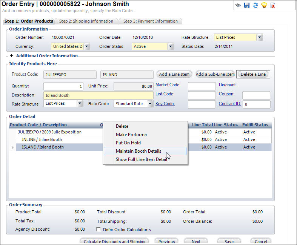Image resolution: width=297 pixels, height=245 pixels.
Task: Choose Maintain Booth Details from context menu
Action: point(138,151)
